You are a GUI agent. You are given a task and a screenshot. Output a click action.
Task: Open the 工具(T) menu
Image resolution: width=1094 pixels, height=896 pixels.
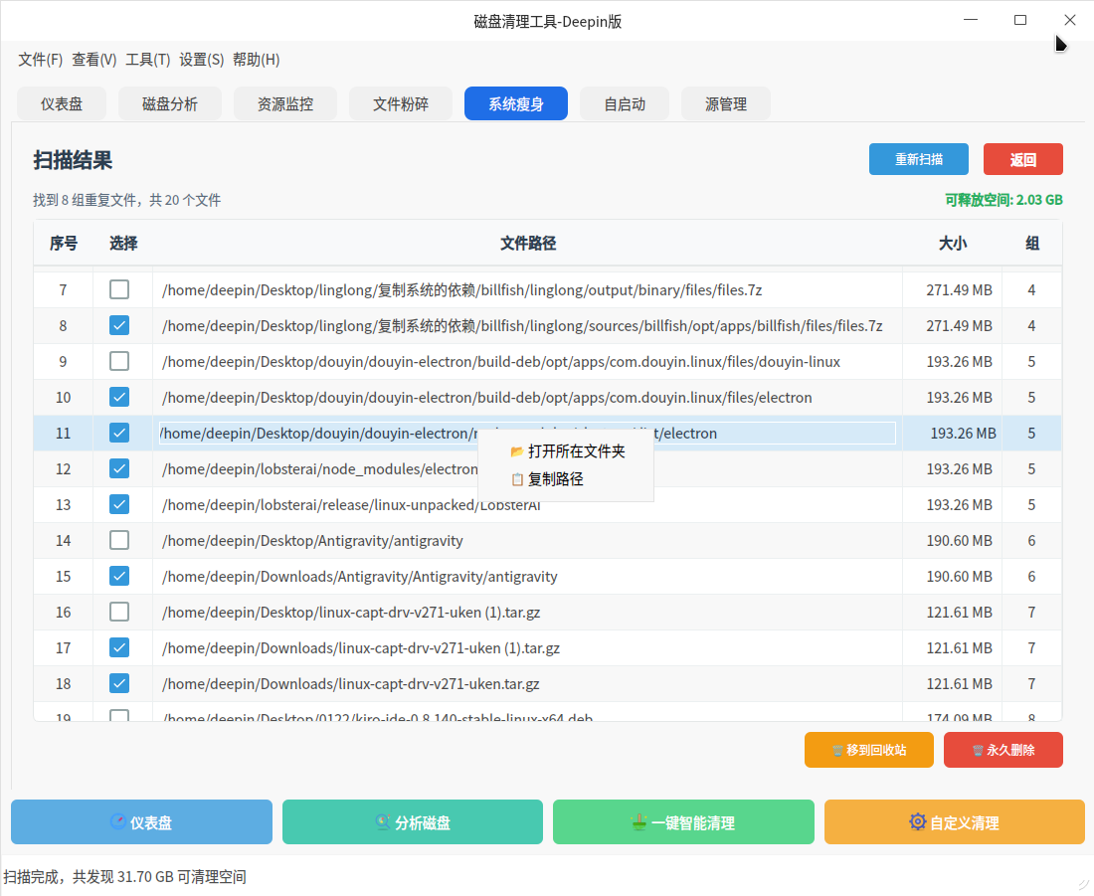[147, 60]
